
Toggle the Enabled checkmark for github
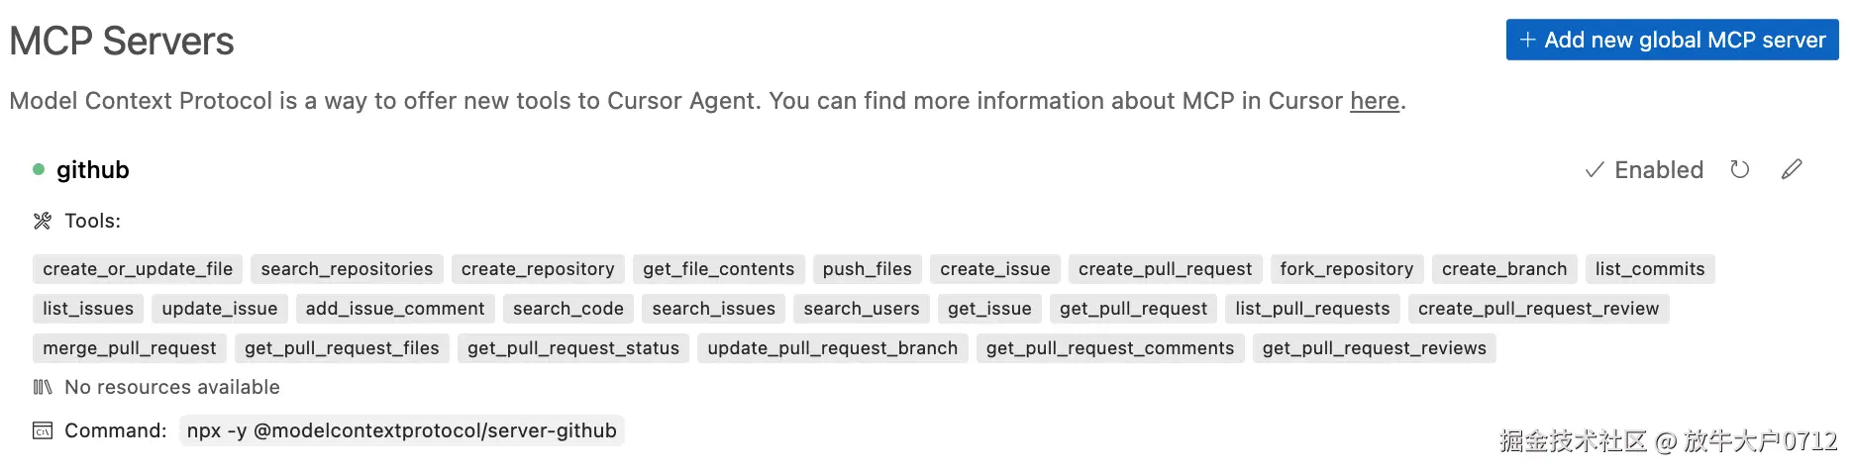click(x=1645, y=170)
